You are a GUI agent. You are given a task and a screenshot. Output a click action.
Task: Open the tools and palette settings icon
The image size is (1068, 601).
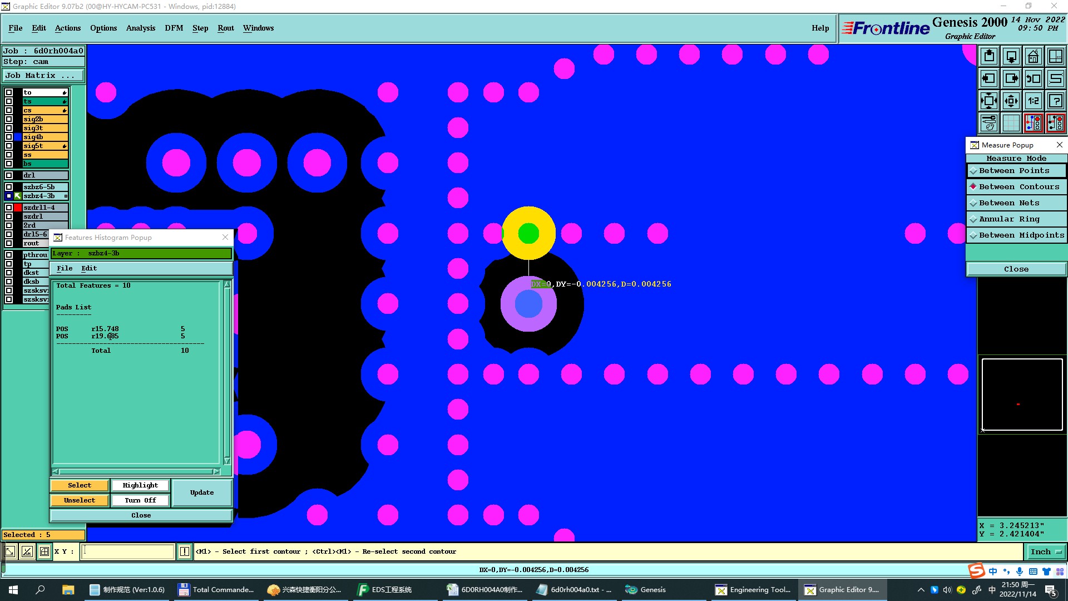(x=989, y=123)
